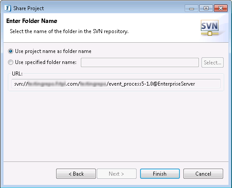This screenshot has height=188, width=232.
Task: Click the 'Use specified folder name:' label text
Action: 46,62
